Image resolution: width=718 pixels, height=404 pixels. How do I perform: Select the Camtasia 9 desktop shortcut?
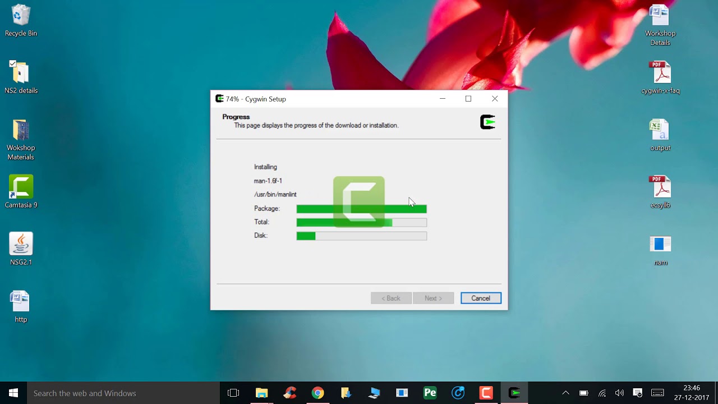coord(21,192)
